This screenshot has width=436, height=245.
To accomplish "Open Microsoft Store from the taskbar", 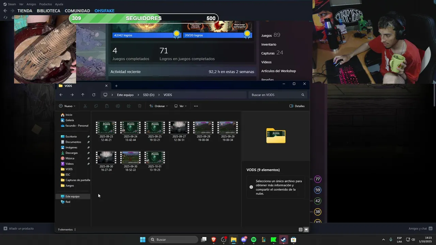I will 293,240.
